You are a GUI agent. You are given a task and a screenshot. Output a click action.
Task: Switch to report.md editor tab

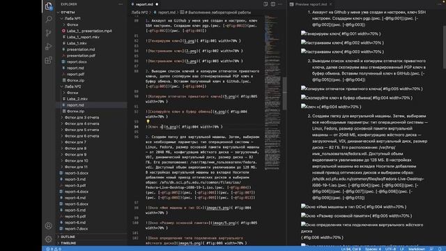click(x=144, y=4)
